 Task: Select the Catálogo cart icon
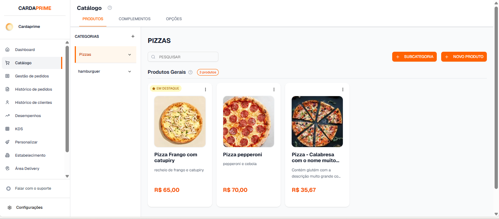[7, 63]
